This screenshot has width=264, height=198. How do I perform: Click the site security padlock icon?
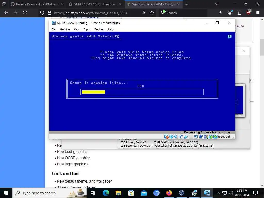click(49, 13)
